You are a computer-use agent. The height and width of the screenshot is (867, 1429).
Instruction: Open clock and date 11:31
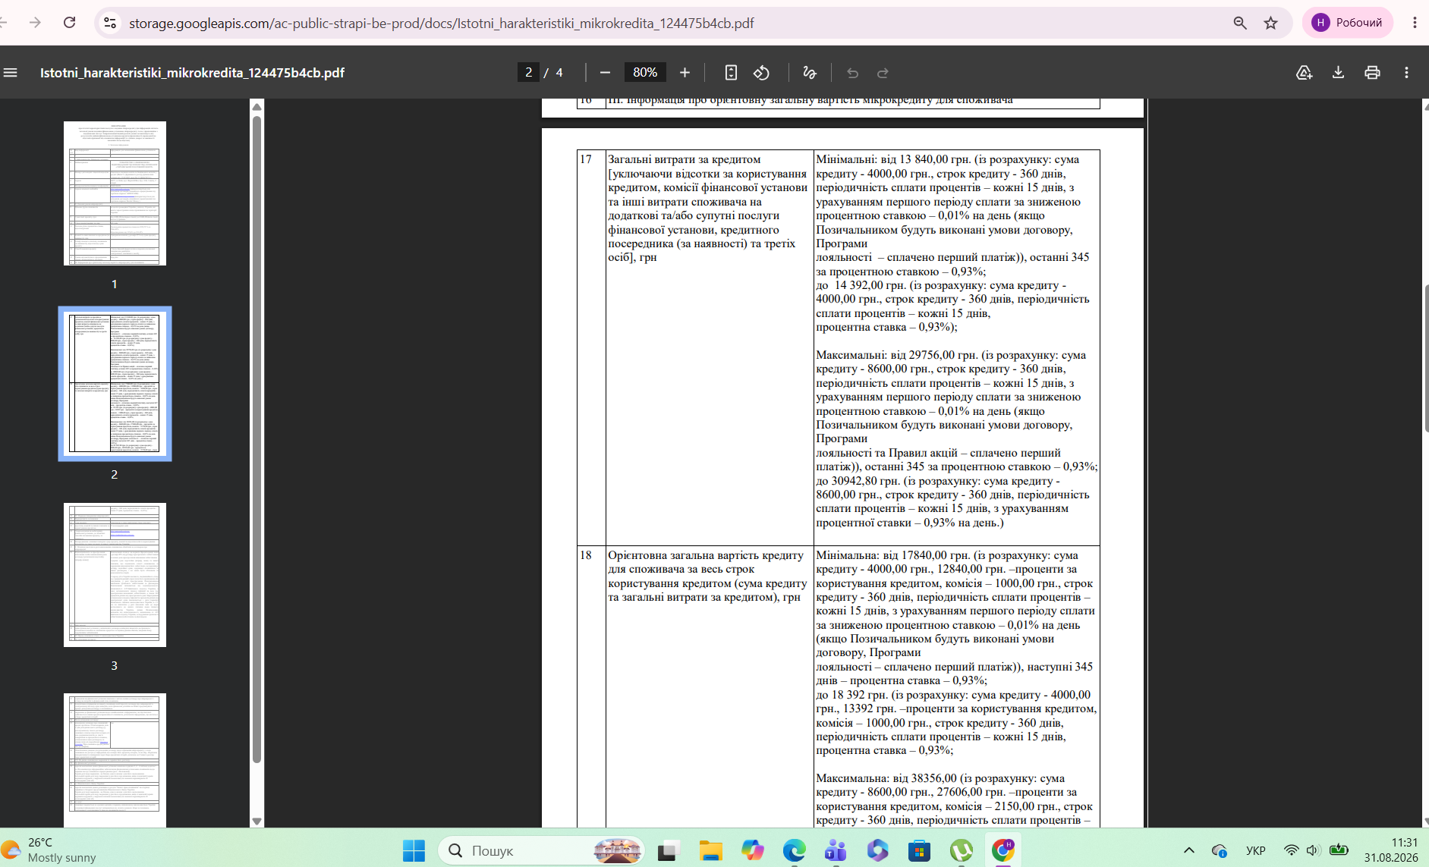[1391, 850]
